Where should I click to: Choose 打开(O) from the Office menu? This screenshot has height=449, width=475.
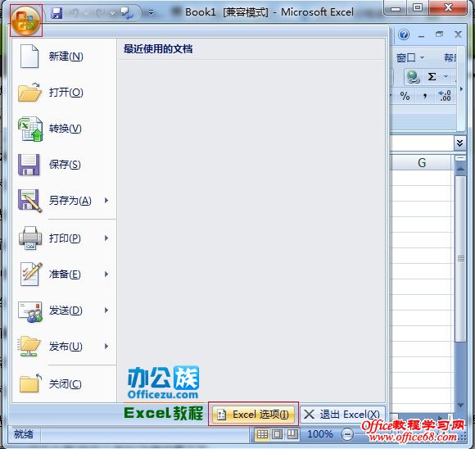pos(64,92)
